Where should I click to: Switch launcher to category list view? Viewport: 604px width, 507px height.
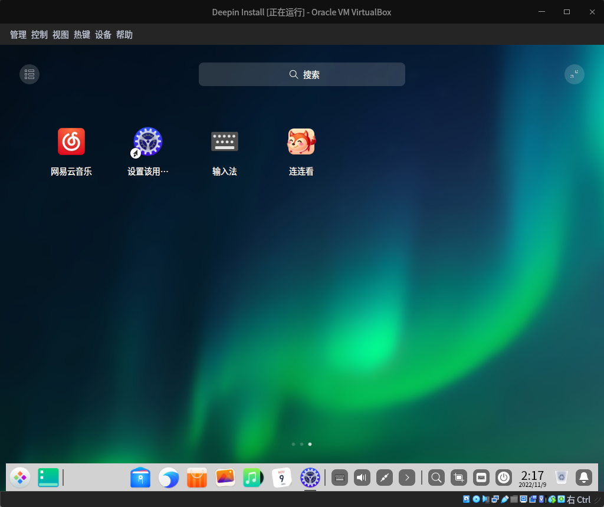click(29, 74)
